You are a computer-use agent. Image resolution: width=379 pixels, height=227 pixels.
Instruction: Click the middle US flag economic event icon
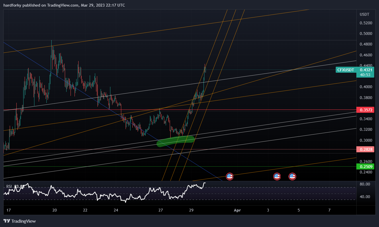coord(277,176)
